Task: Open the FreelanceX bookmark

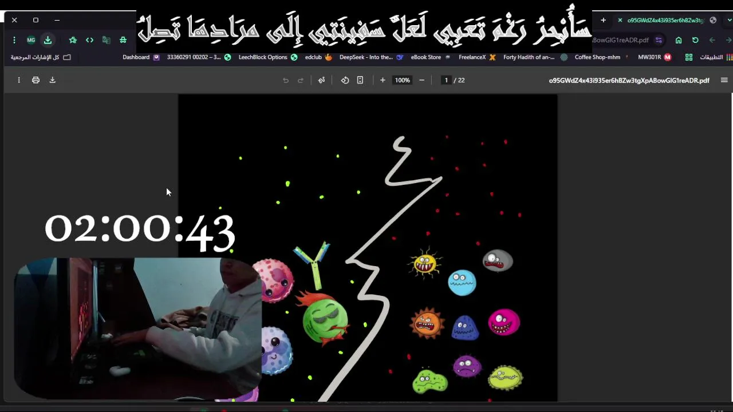Action: [x=477, y=57]
